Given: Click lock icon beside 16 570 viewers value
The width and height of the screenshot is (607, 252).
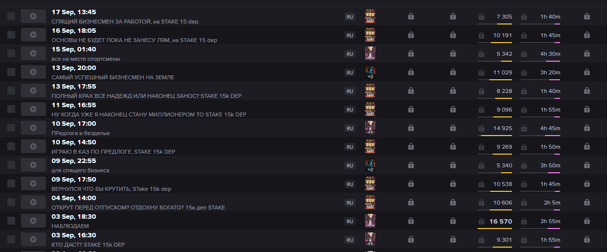Looking at the screenshot, I should (x=481, y=221).
